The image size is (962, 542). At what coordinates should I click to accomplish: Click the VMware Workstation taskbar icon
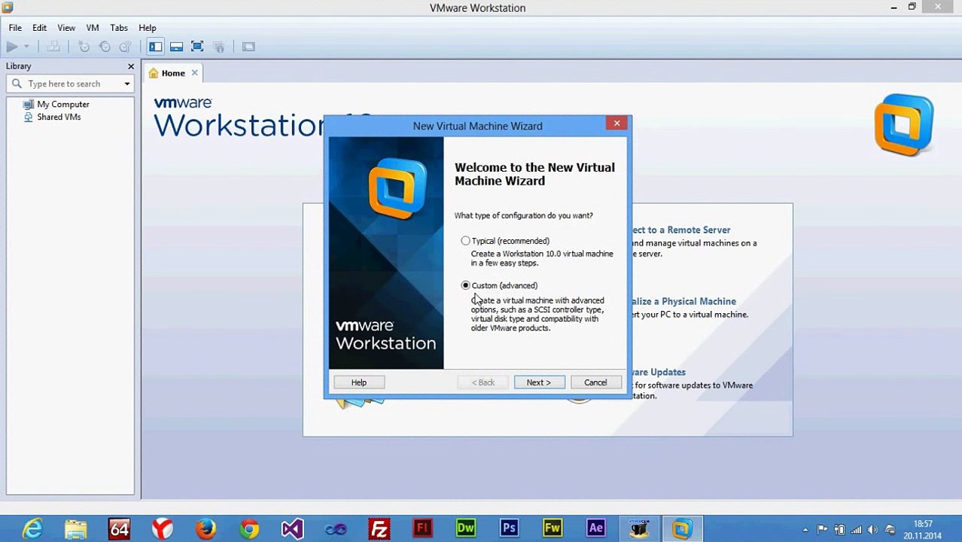(682, 529)
